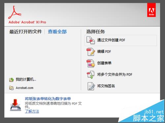165x123 pixels.
Task: Click the Create PDF from file icon
Action: pos(91,40)
